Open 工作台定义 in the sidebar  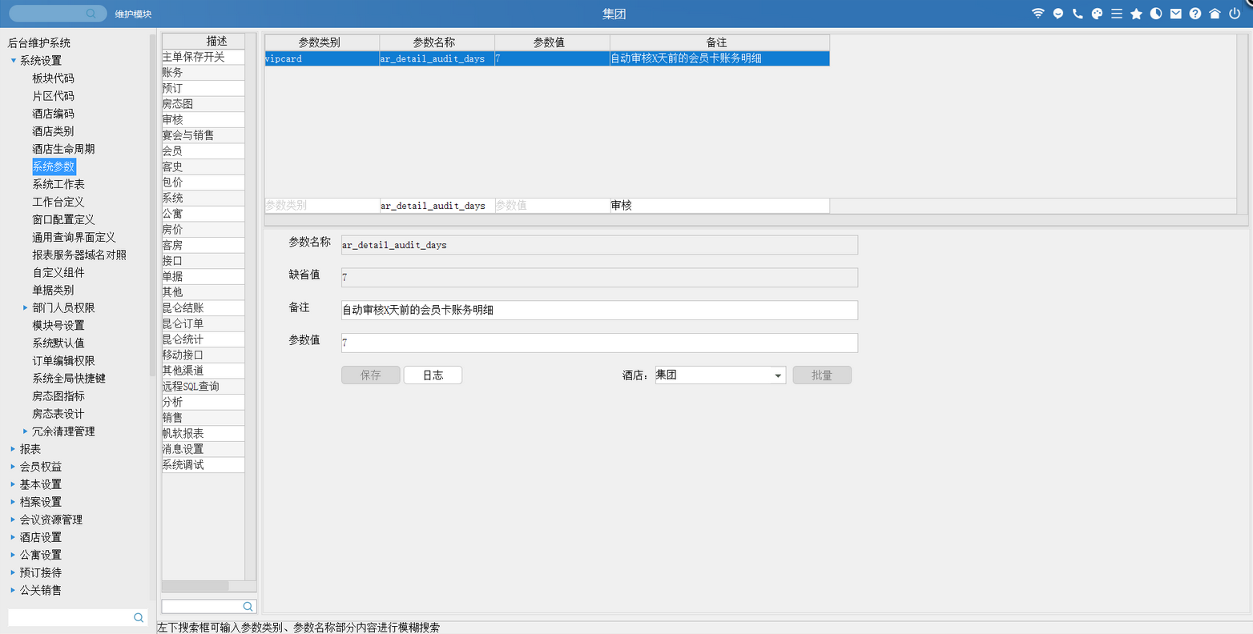(x=58, y=202)
